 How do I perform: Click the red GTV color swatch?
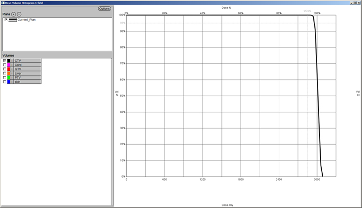[9, 69]
